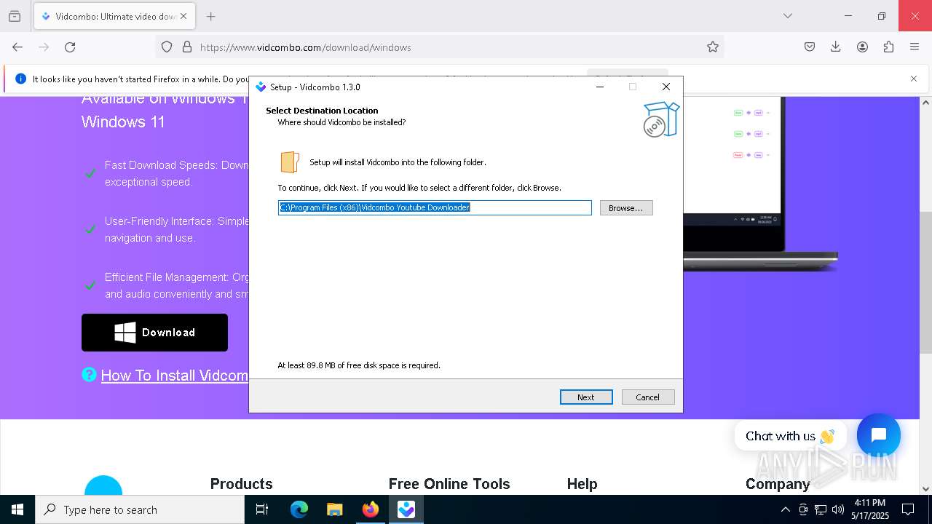Select the install destination path field
Viewport: 932px width, 524px height.
point(435,208)
